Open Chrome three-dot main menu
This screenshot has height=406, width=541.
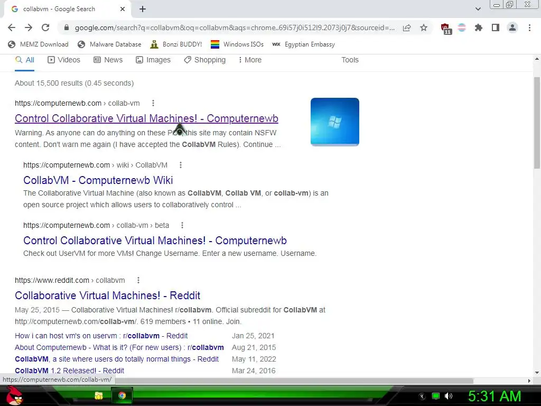pos(529,27)
